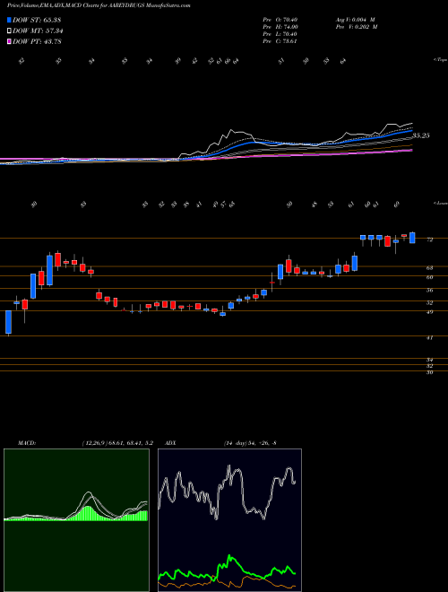
Task: Click the Pre L low price value
Action: pos(290,34)
